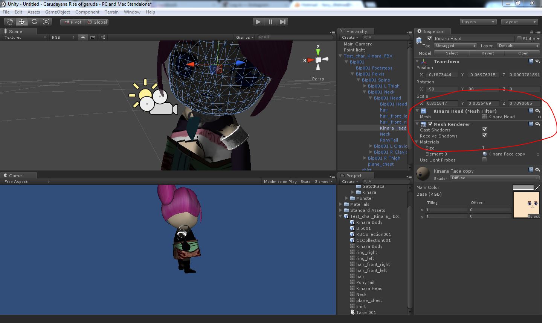
Task: Toggle Receive Shadows checkbox
Action: click(484, 136)
